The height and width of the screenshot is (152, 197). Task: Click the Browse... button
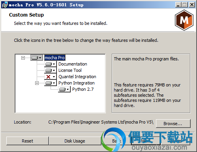tap(173, 124)
